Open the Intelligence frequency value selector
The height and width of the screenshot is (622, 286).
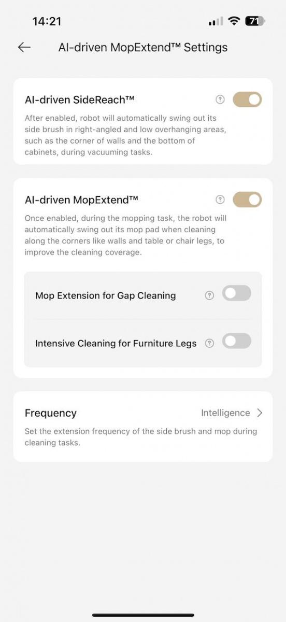pyautogui.click(x=225, y=413)
